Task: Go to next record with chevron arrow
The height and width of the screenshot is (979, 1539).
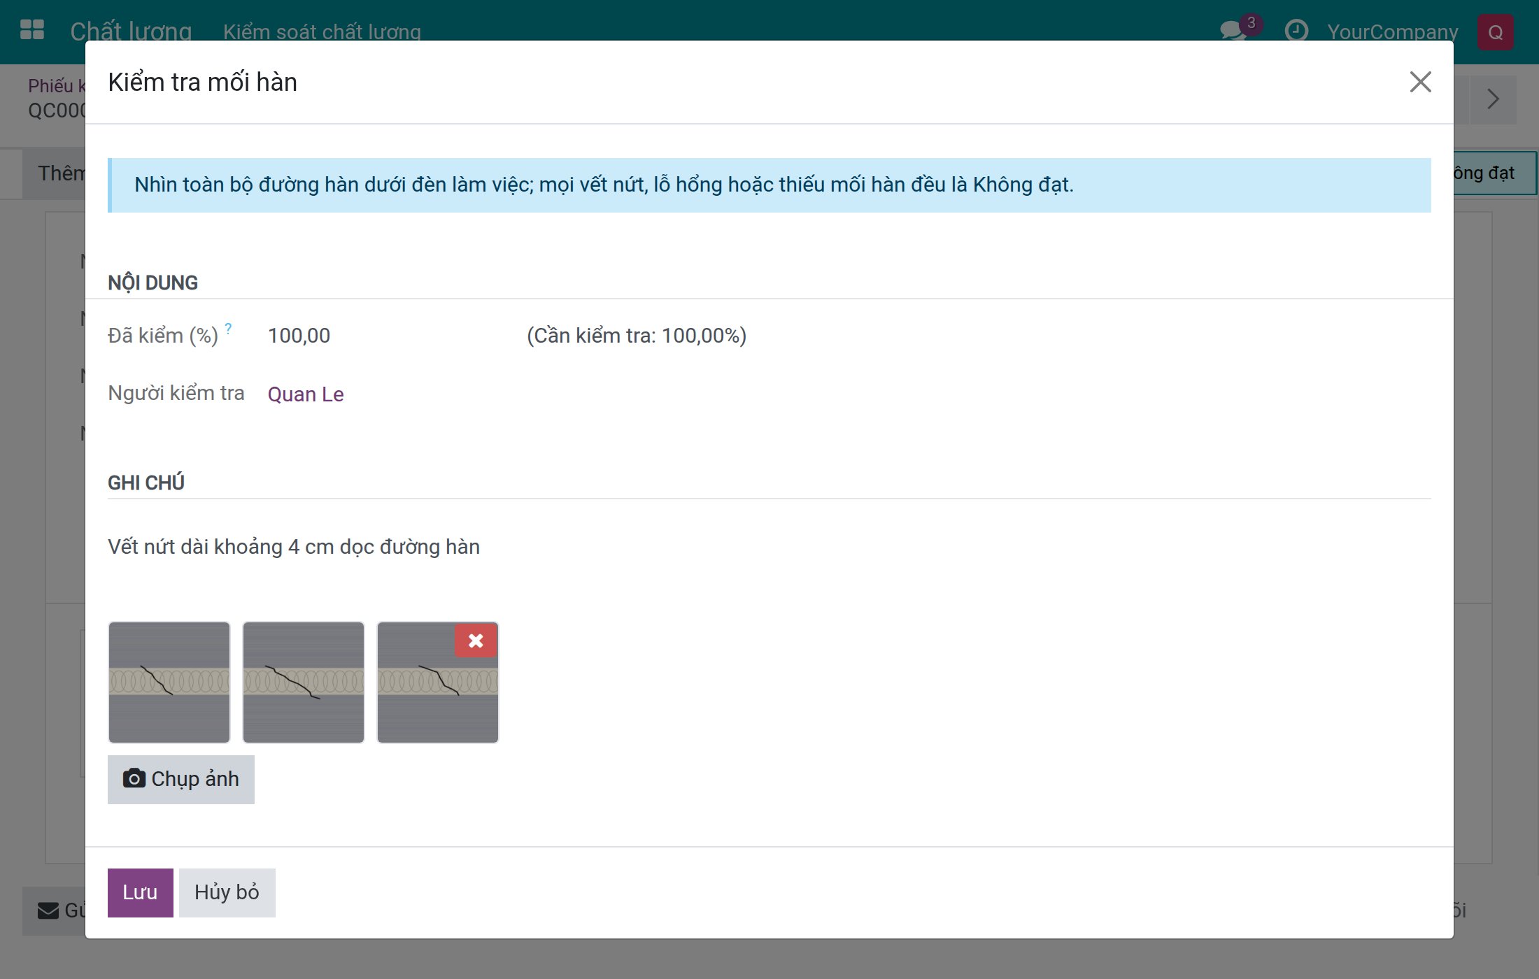Action: pos(1493,99)
